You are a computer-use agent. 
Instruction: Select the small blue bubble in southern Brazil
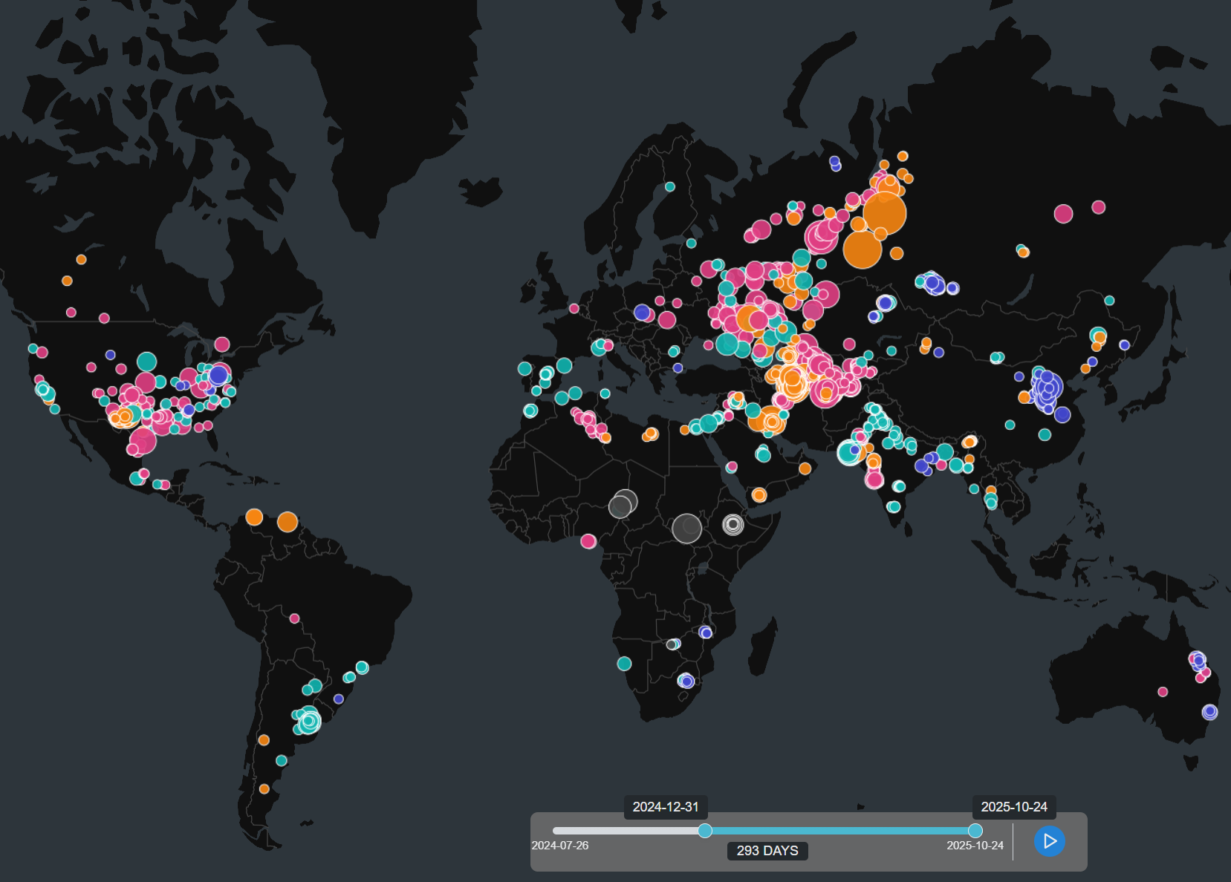(339, 699)
